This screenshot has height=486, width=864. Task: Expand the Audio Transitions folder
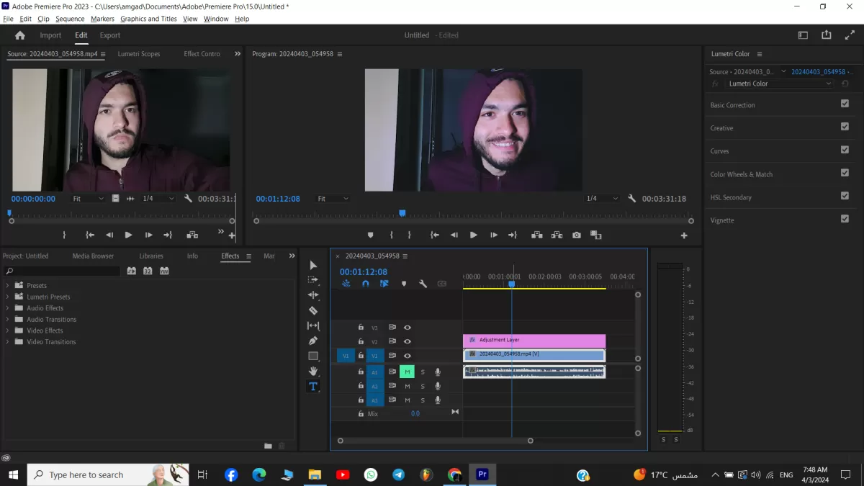(8, 320)
